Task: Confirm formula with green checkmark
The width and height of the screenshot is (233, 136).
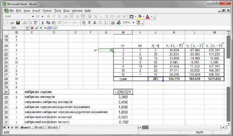Action: click(x=36, y=28)
